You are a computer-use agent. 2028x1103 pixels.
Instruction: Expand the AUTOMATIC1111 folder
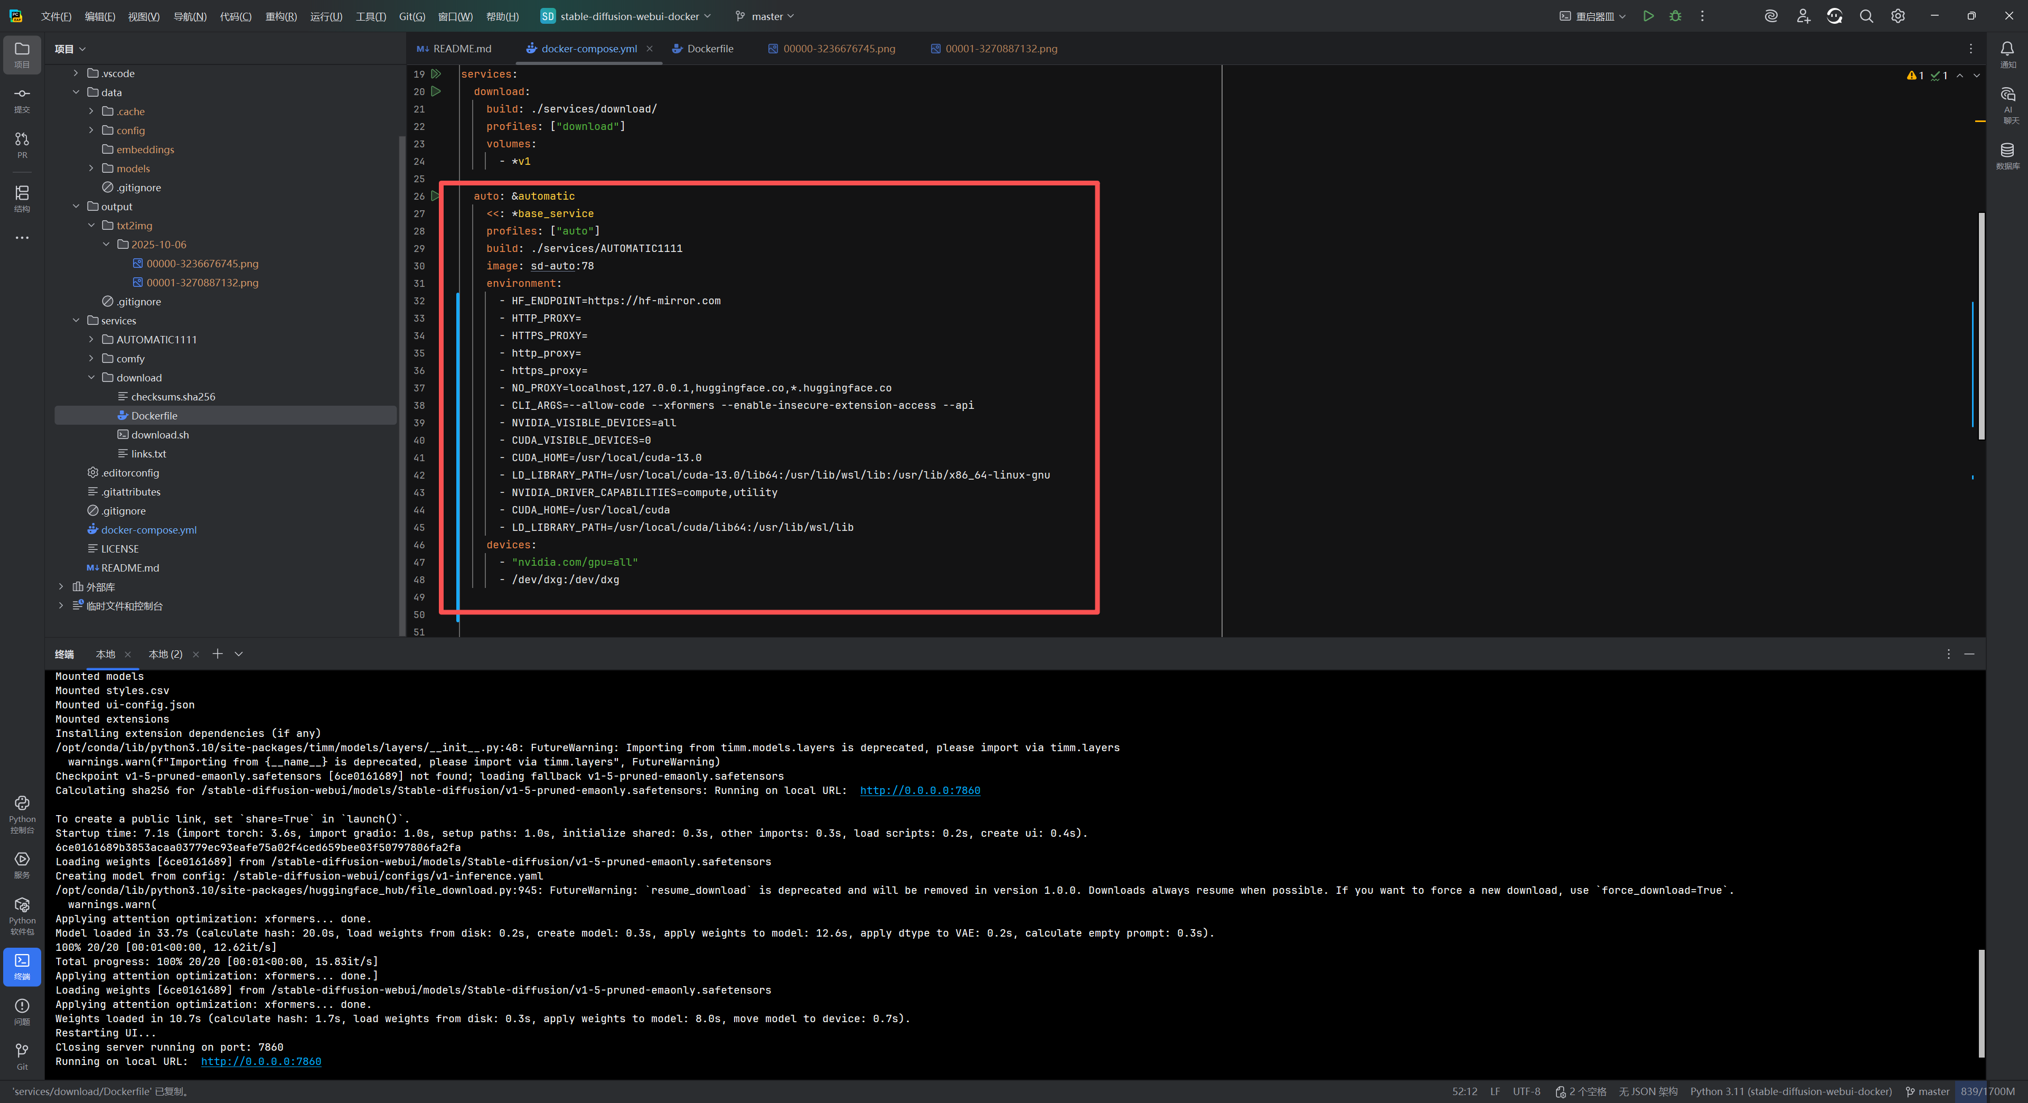(x=91, y=339)
